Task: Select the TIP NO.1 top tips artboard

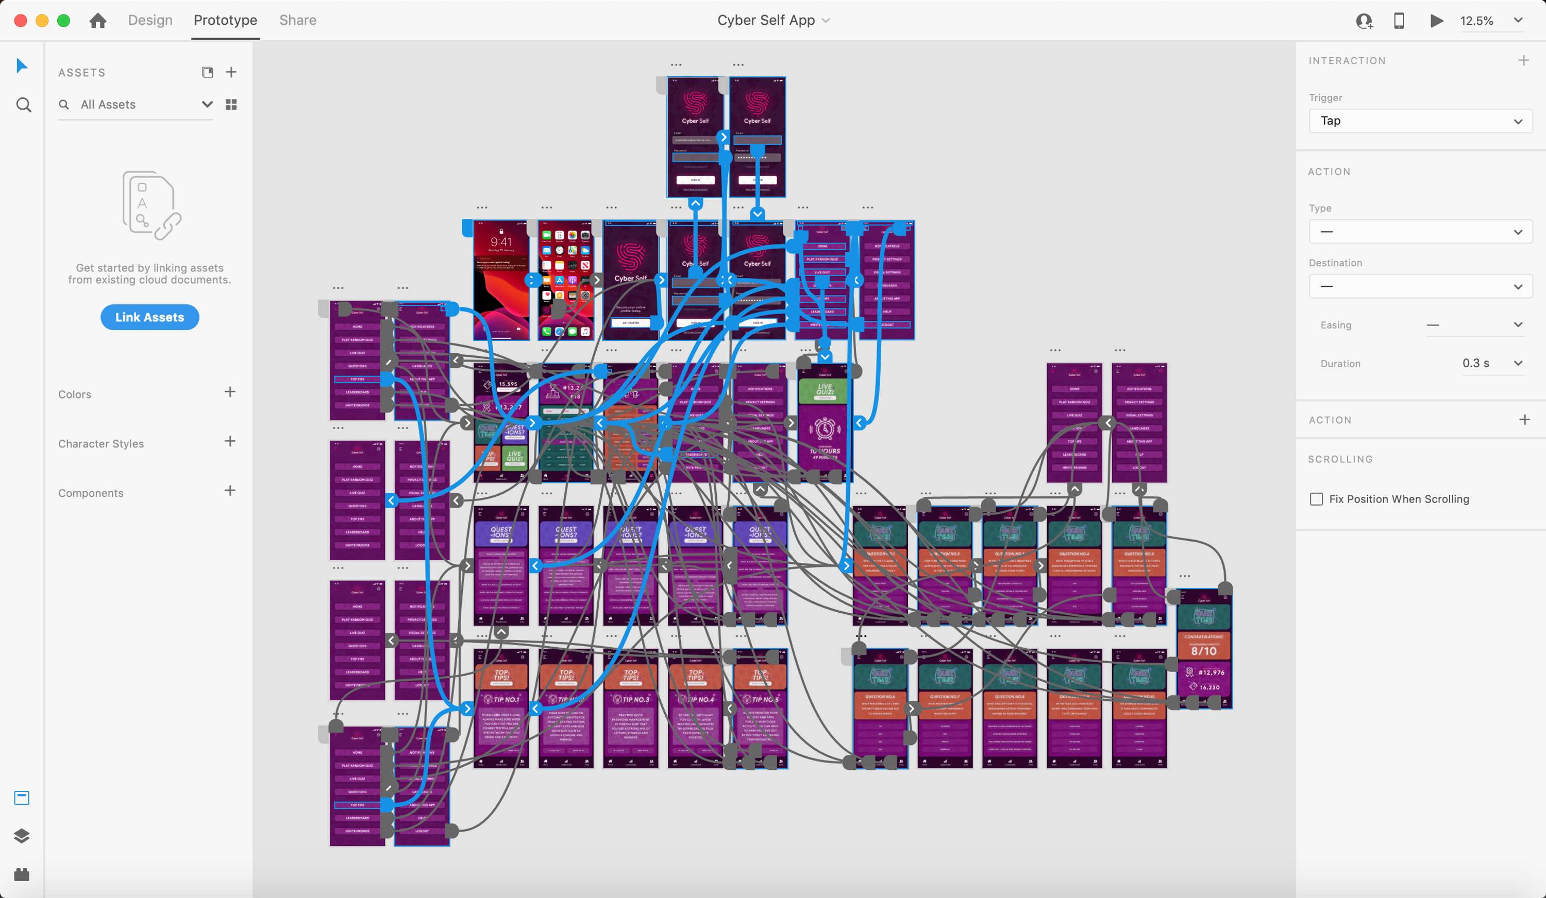Action: (501, 709)
